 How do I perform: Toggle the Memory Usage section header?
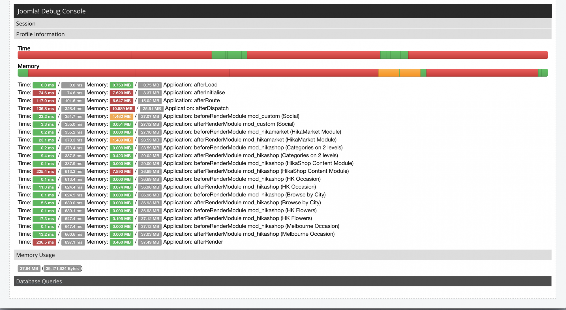point(35,255)
